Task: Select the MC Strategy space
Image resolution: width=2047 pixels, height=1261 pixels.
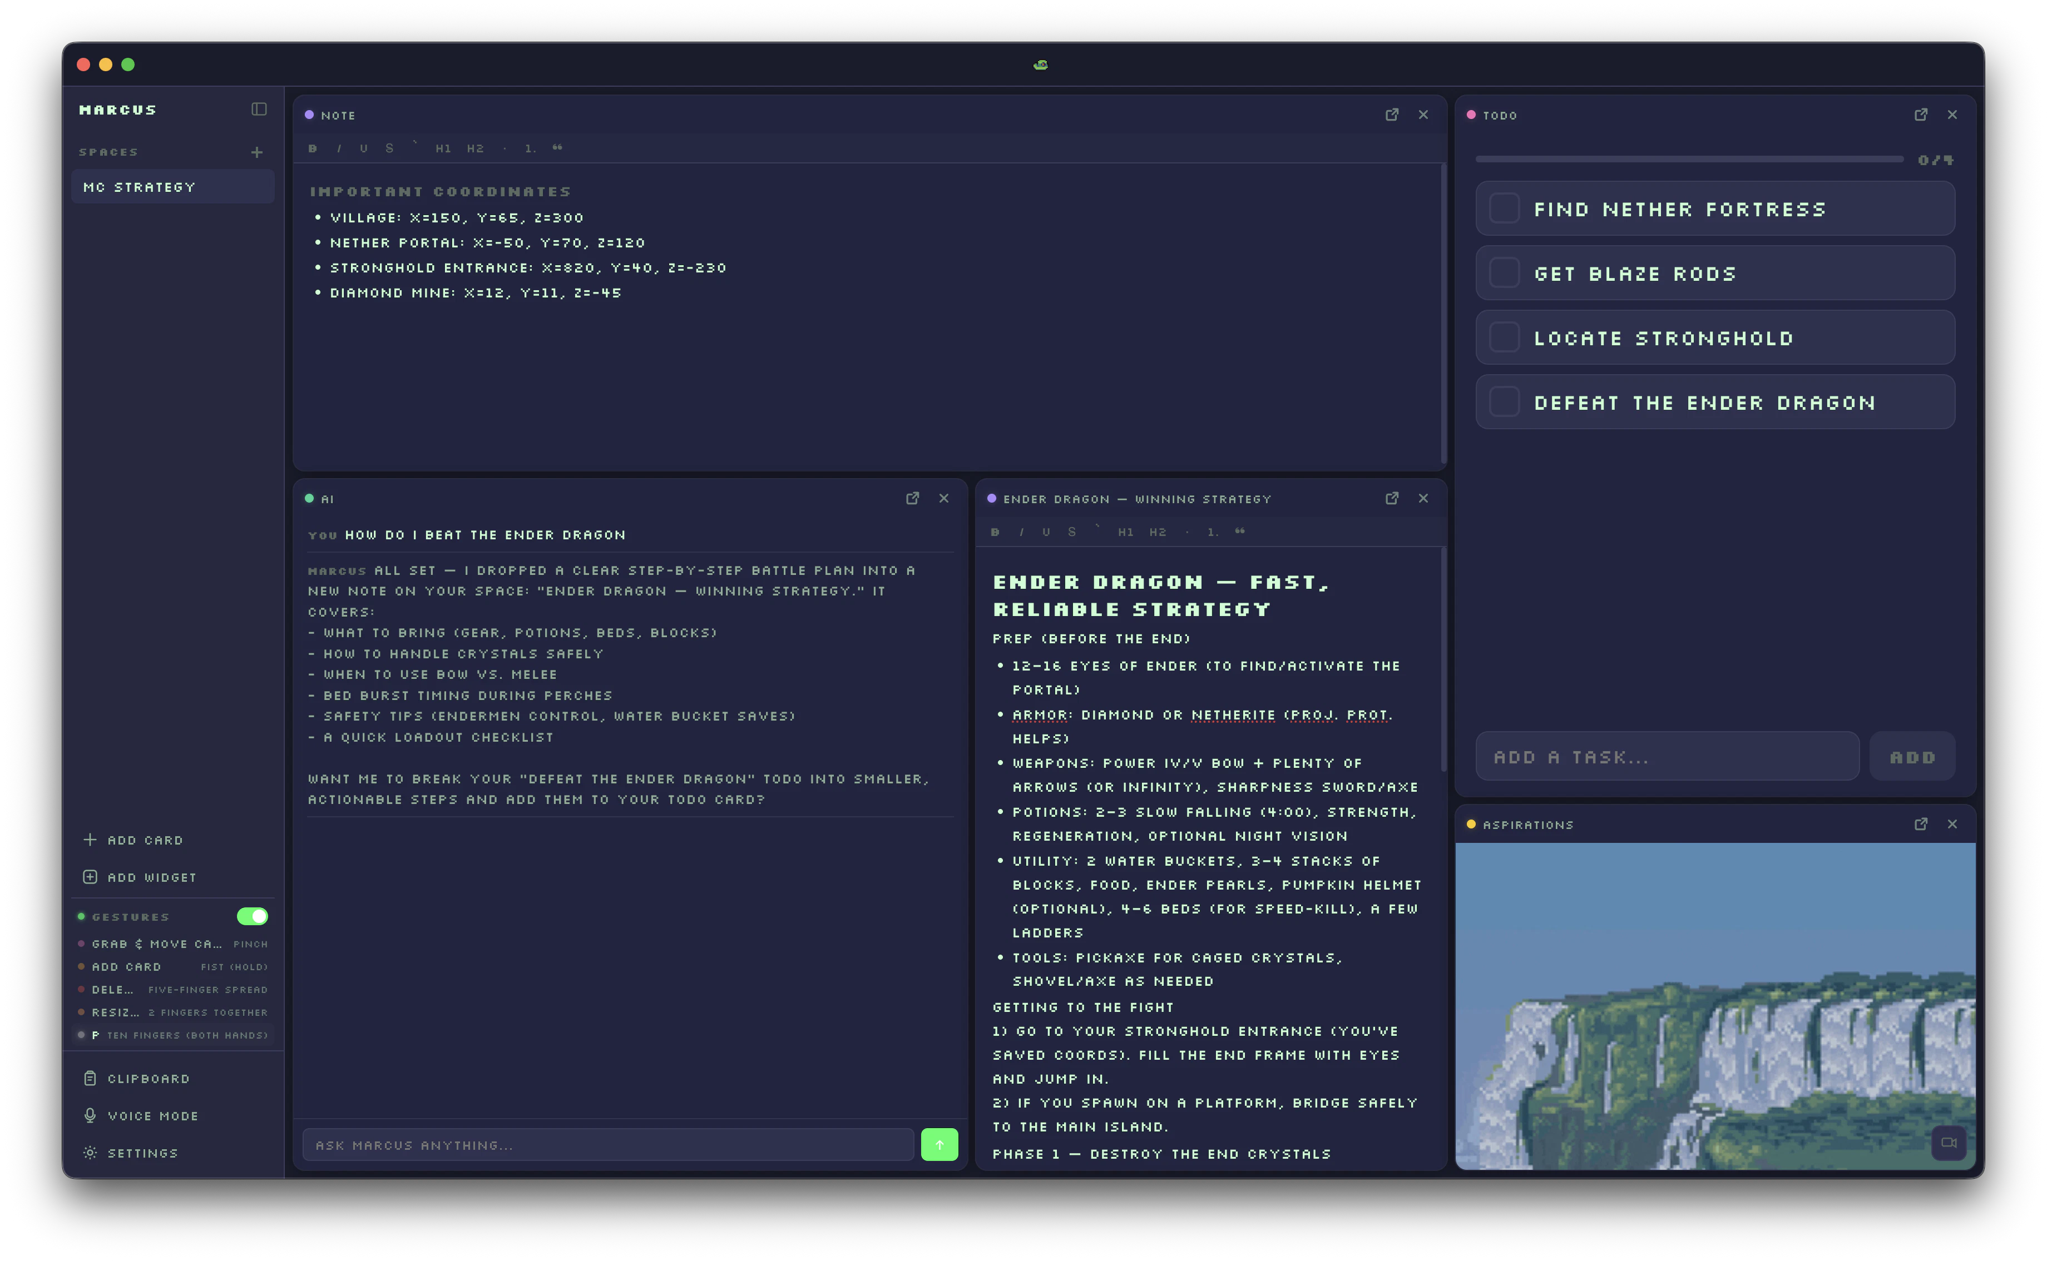Action: [x=172, y=186]
